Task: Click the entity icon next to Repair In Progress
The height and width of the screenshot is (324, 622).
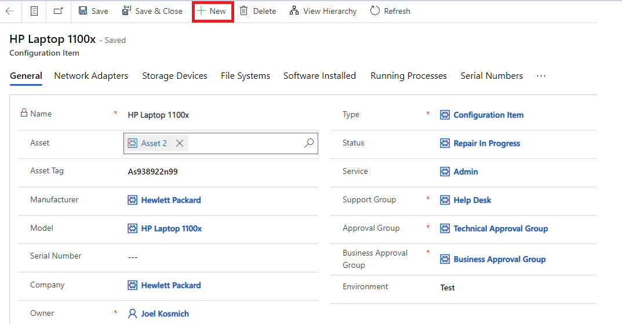Action: pyautogui.click(x=445, y=143)
